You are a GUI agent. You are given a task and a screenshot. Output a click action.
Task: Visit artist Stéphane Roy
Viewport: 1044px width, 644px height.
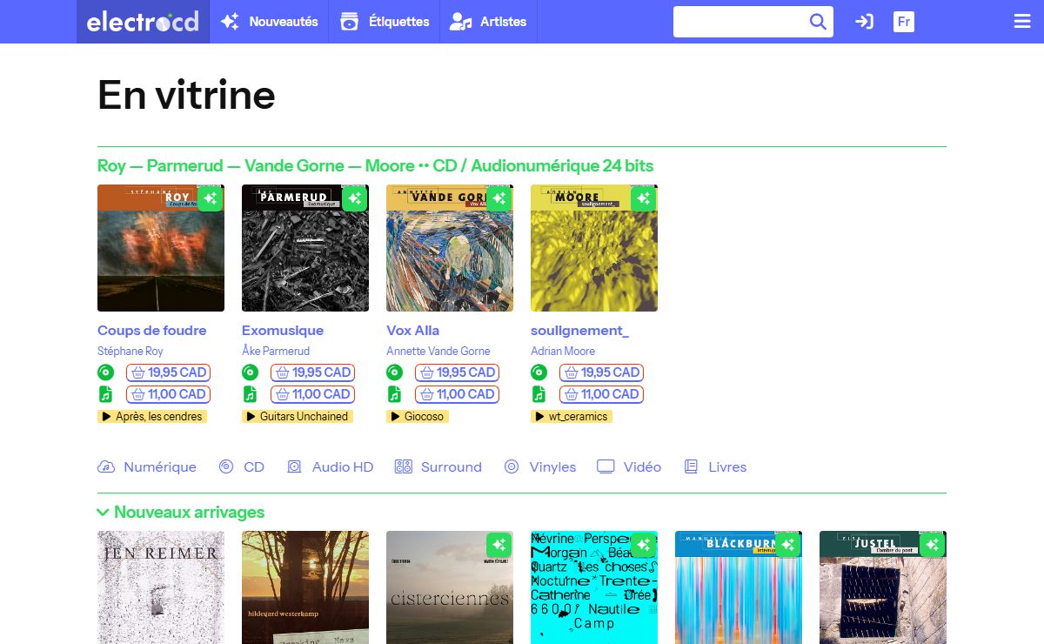(x=130, y=351)
